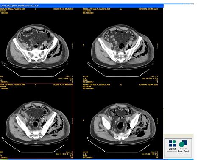Click the 'R' orientation marker in bottom-right pane
Screen dimensions: 201x160
pos(83,120)
